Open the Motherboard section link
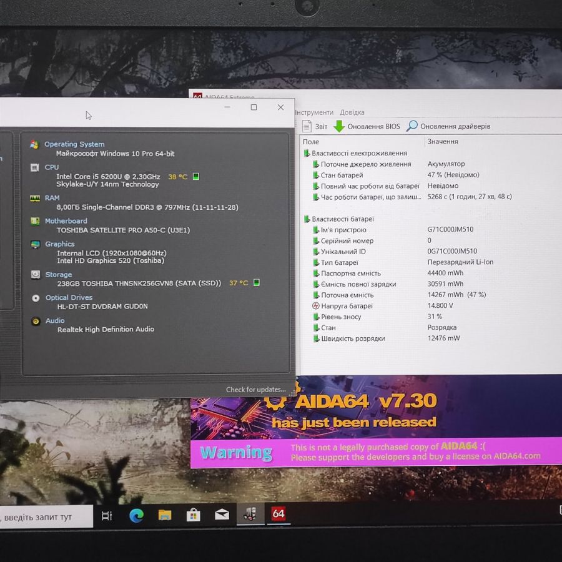 [x=66, y=221]
